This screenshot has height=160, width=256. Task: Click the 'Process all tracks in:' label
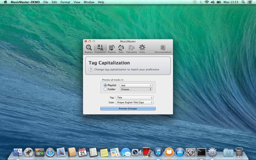[x=113, y=80]
